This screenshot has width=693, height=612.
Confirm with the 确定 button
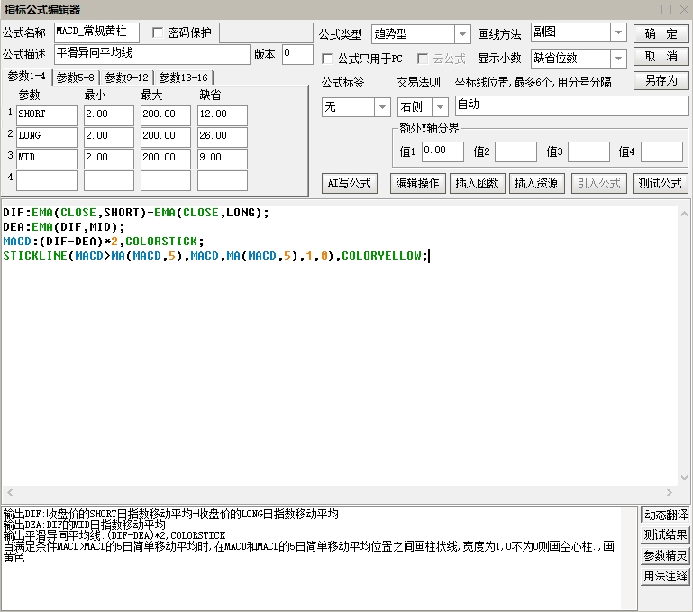pyautogui.click(x=661, y=33)
